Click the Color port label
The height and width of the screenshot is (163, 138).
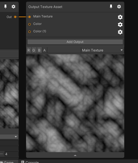(37, 24)
